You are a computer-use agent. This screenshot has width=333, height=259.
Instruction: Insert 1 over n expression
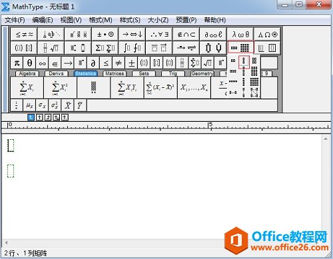[x=17, y=105]
